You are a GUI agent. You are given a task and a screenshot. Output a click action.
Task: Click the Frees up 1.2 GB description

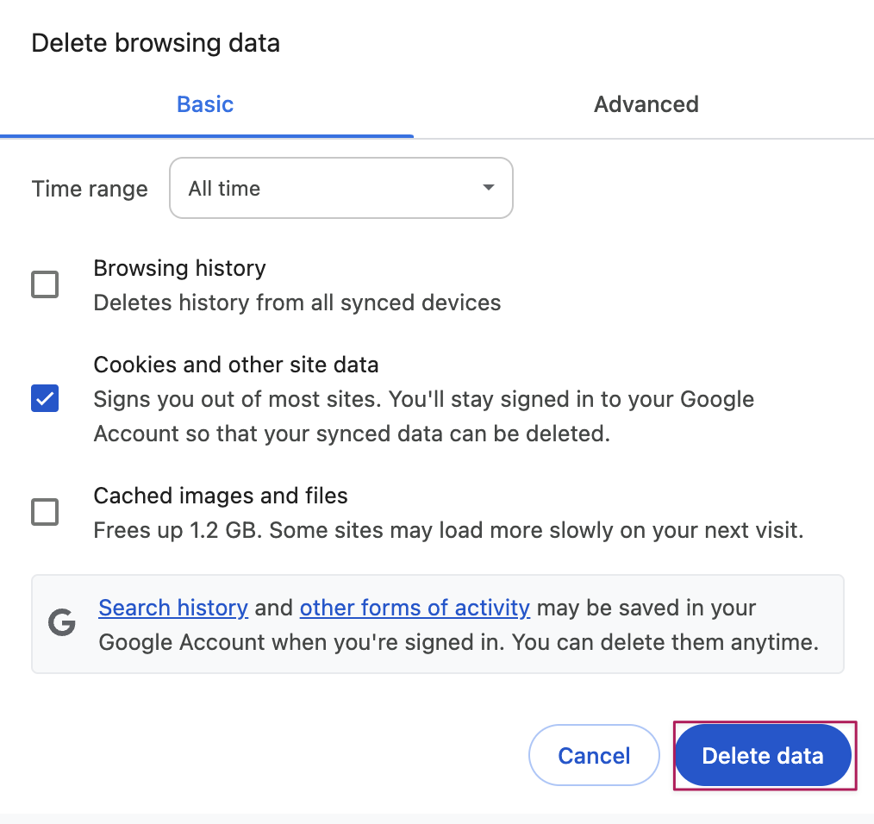(447, 529)
